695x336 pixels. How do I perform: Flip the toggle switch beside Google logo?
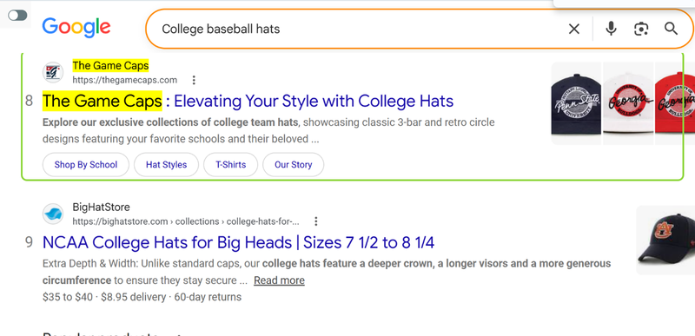pyautogui.click(x=17, y=16)
